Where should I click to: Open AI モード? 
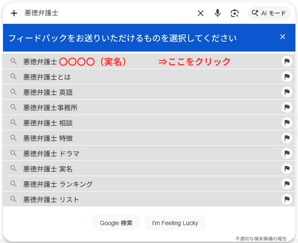click(269, 13)
